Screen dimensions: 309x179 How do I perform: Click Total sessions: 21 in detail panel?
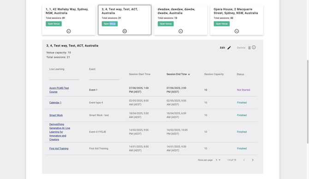pyautogui.click(x=58, y=57)
